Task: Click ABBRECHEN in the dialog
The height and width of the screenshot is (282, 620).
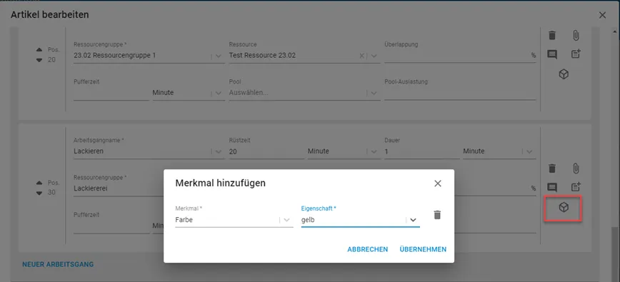Action: click(368, 249)
